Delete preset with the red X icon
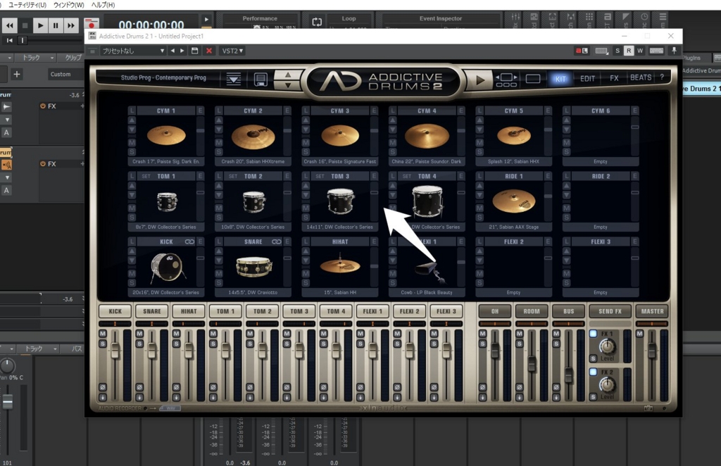 pos(208,51)
